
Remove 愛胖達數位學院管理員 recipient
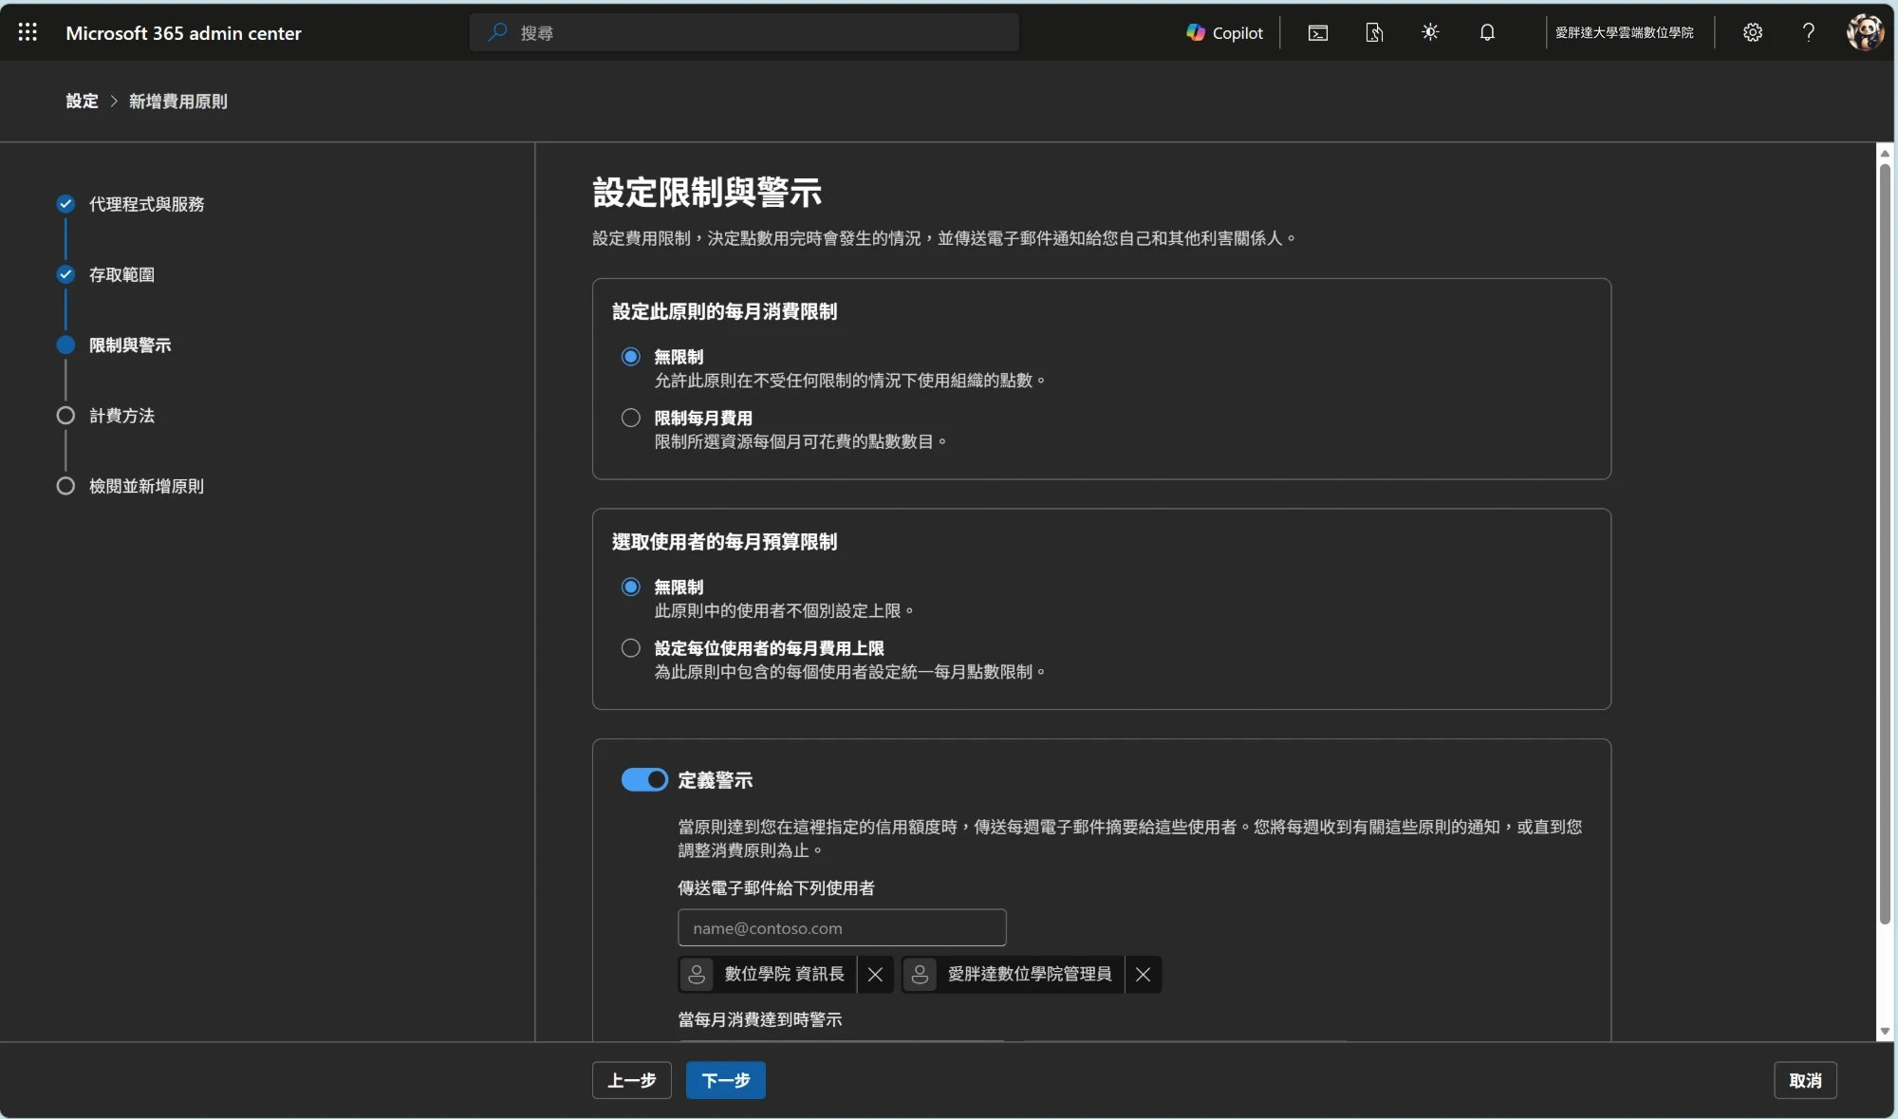tap(1143, 974)
